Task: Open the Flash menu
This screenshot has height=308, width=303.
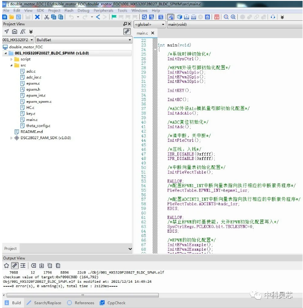Action: point(69,10)
